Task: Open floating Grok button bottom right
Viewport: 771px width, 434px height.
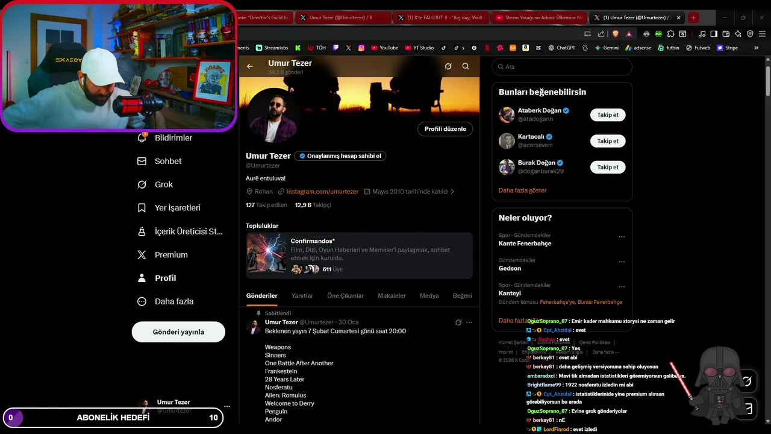Action: pyautogui.click(x=747, y=381)
